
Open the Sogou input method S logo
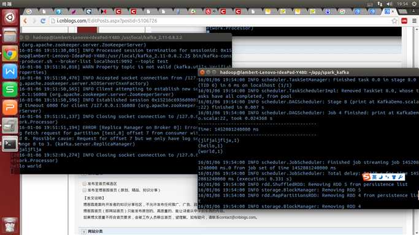[x=366, y=177]
